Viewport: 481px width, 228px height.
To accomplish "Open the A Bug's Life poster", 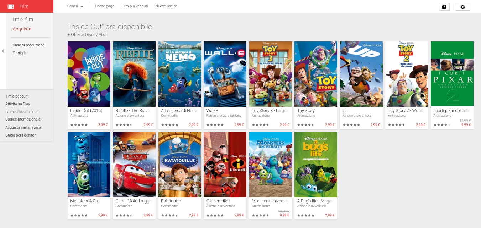I will point(316,165).
